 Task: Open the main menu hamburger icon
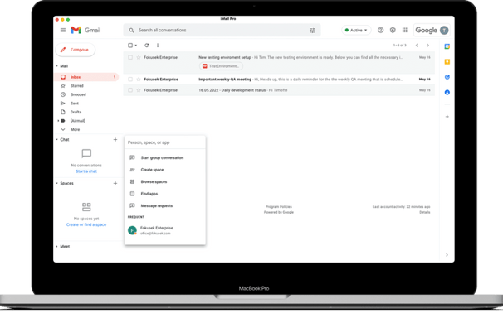click(x=63, y=30)
